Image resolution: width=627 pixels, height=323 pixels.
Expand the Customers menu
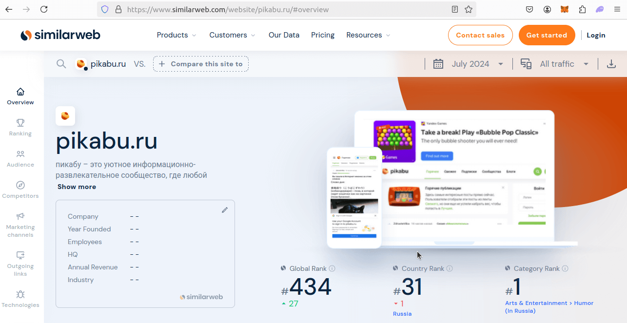232,35
